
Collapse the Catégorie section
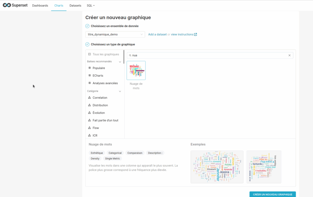pyautogui.click(x=120, y=91)
